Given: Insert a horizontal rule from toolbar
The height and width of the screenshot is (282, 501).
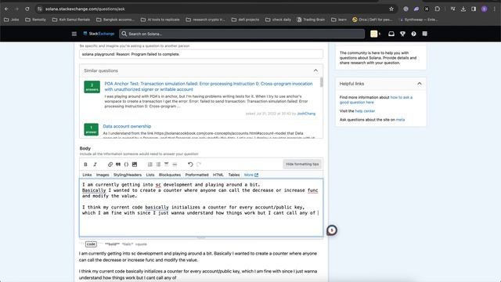Looking at the screenshot, I should point(175,164).
